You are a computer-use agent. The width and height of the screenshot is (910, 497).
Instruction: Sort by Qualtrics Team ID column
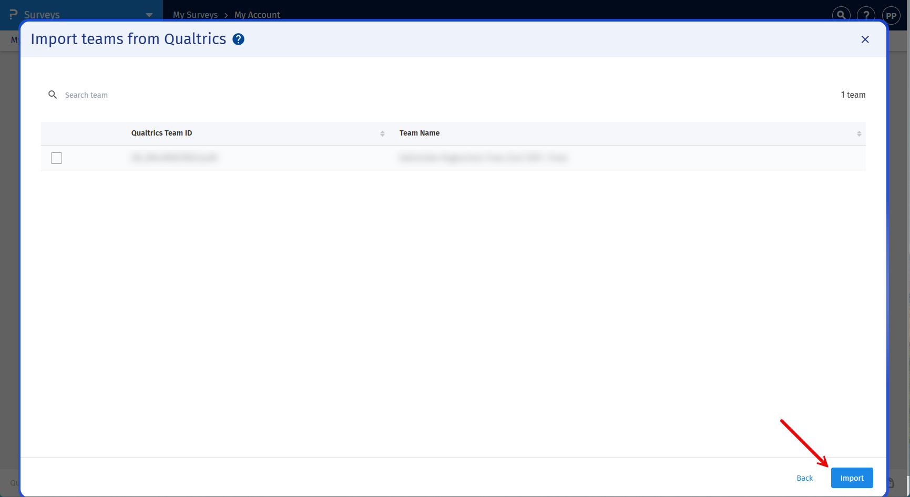pos(382,133)
